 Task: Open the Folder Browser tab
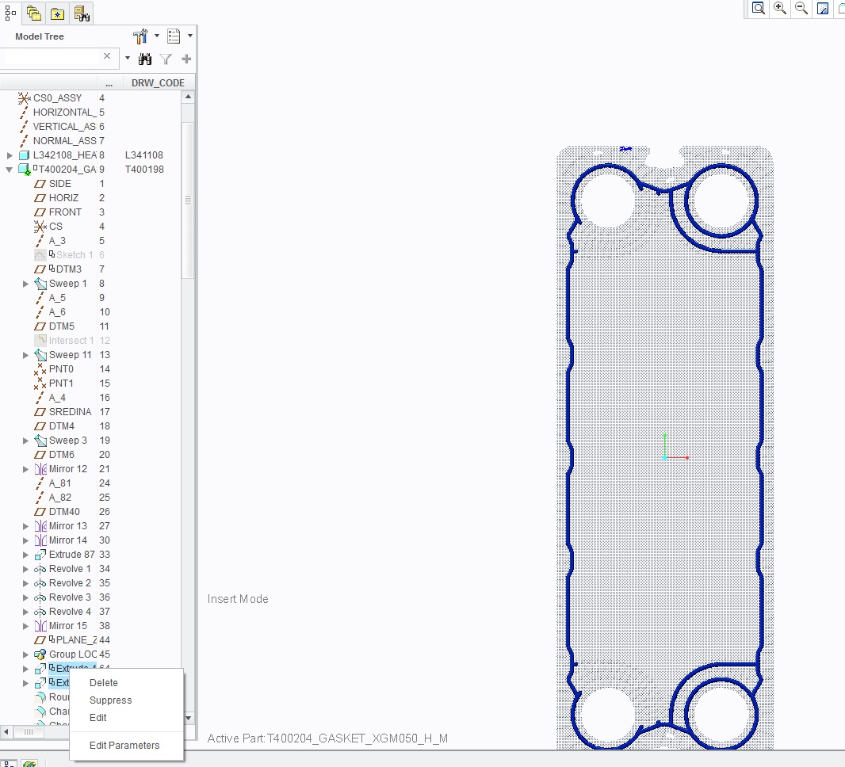(34, 13)
